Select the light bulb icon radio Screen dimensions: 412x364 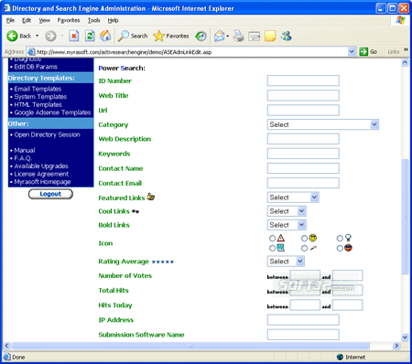point(340,238)
